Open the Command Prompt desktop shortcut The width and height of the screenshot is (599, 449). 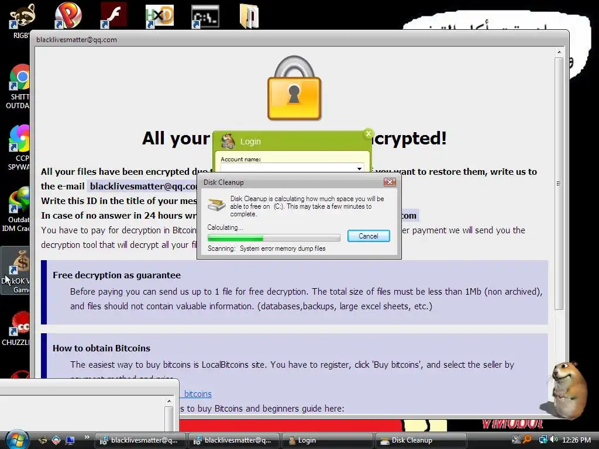pyautogui.click(x=205, y=16)
